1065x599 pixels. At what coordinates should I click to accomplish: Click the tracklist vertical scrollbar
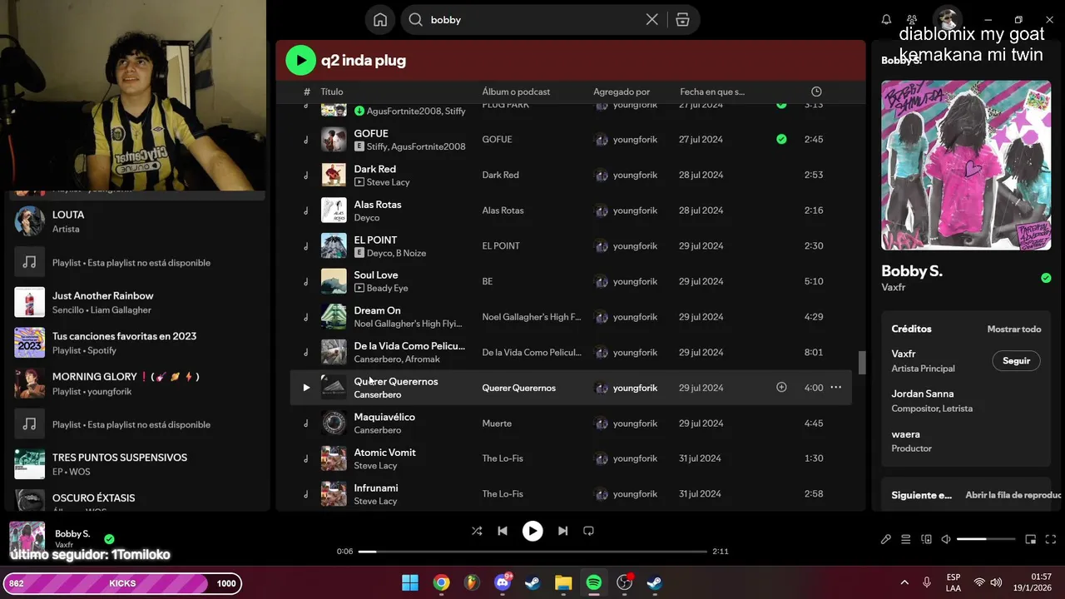click(862, 364)
